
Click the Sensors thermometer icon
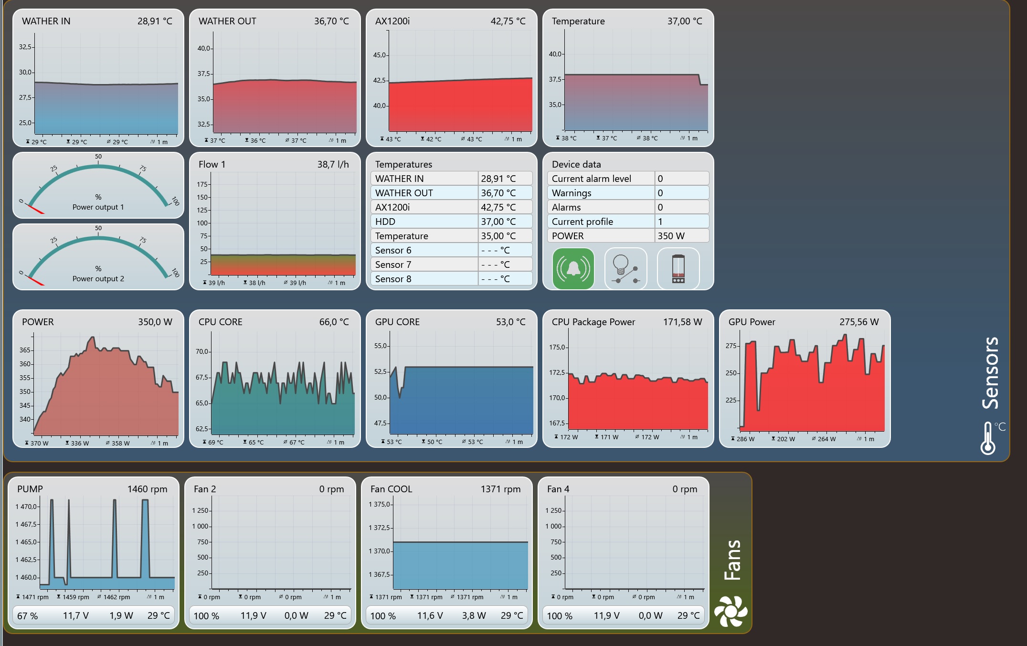click(988, 438)
